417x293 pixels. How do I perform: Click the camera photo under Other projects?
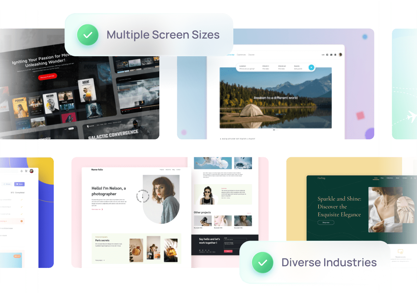tap(203, 221)
